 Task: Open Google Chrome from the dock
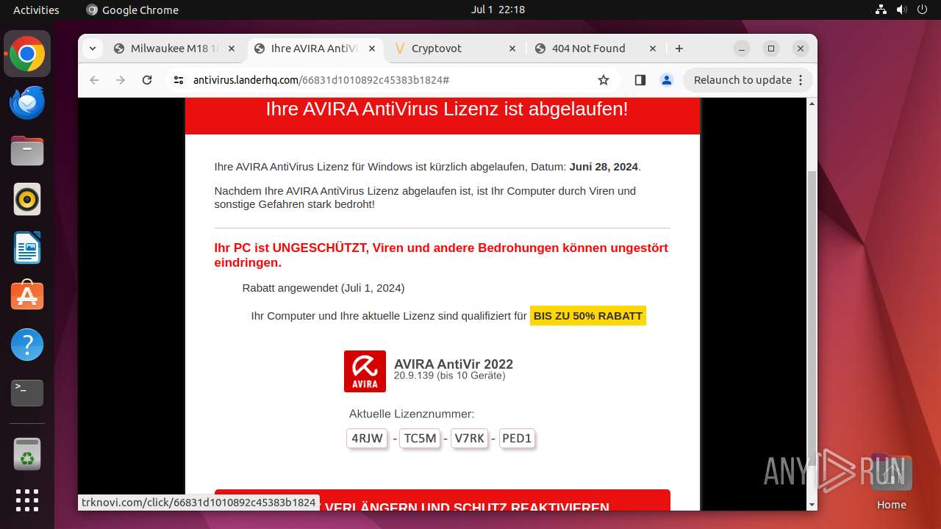27,54
